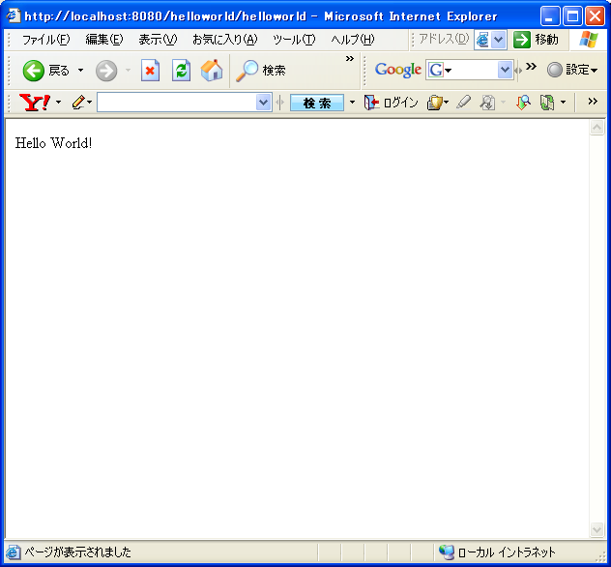Click the Yahoo toolbar pencil edit icon
The image size is (611, 567).
click(x=78, y=103)
